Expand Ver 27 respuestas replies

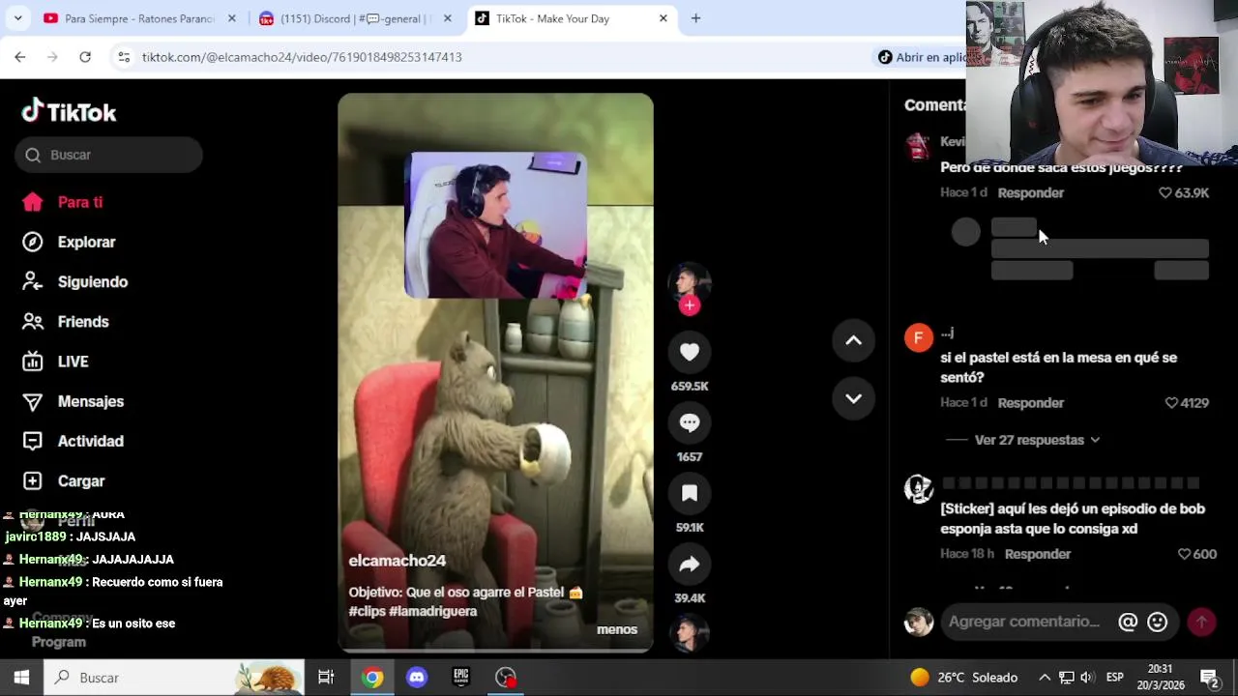pos(1037,440)
